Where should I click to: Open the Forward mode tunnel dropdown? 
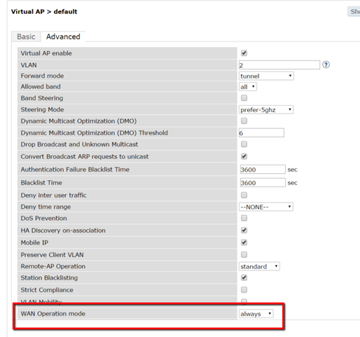266,76
